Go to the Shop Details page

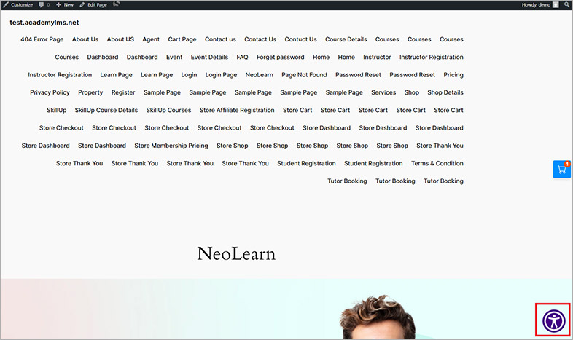(x=445, y=92)
